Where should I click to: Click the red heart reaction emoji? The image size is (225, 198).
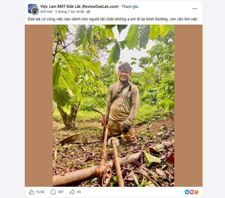192,192
